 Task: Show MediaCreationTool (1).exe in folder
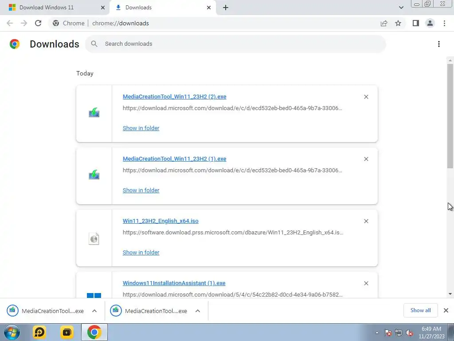click(x=141, y=190)
